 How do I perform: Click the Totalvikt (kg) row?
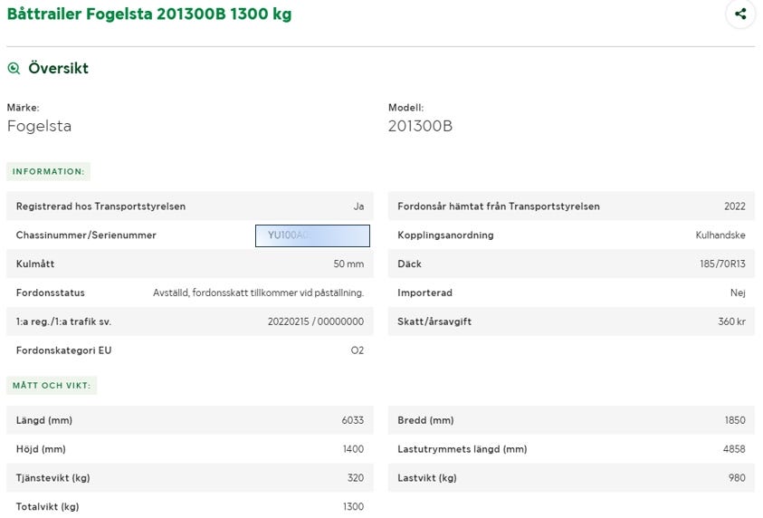point(190,506)
